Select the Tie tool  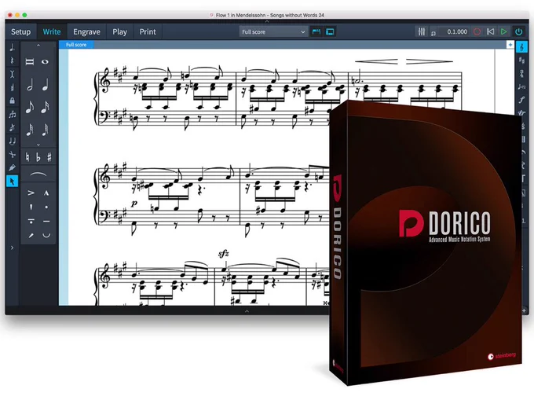(x=13, y=141)
